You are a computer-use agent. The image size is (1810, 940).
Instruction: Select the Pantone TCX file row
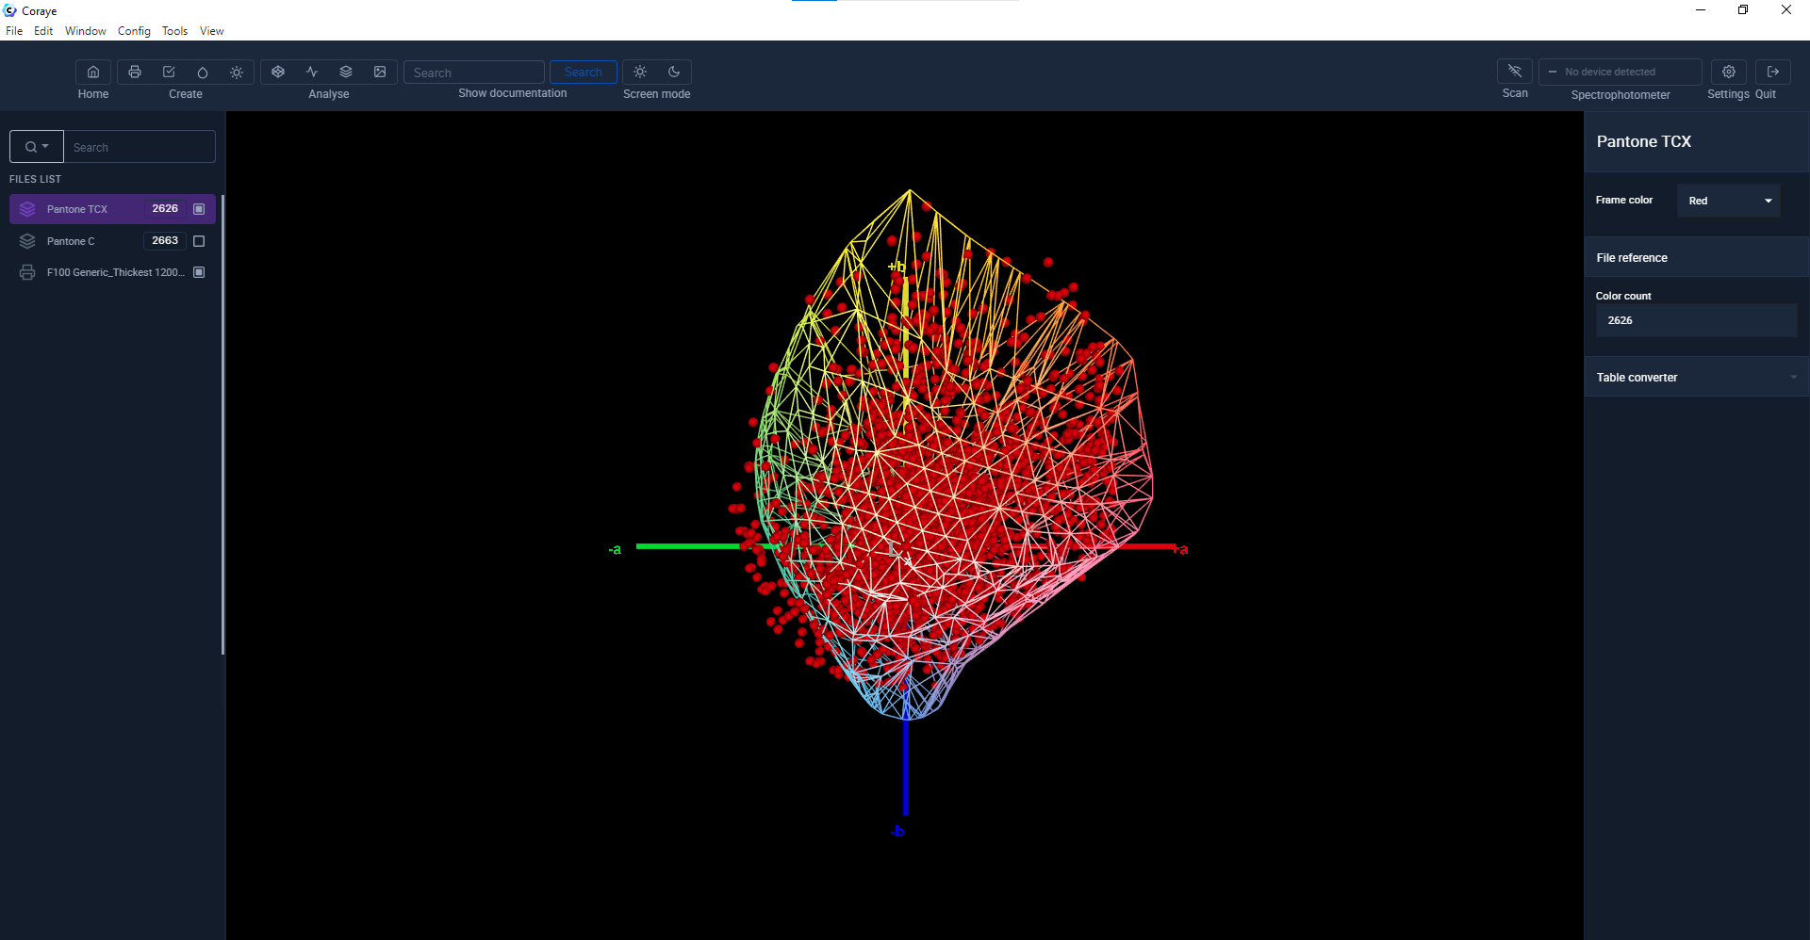[x=112, y=209]
